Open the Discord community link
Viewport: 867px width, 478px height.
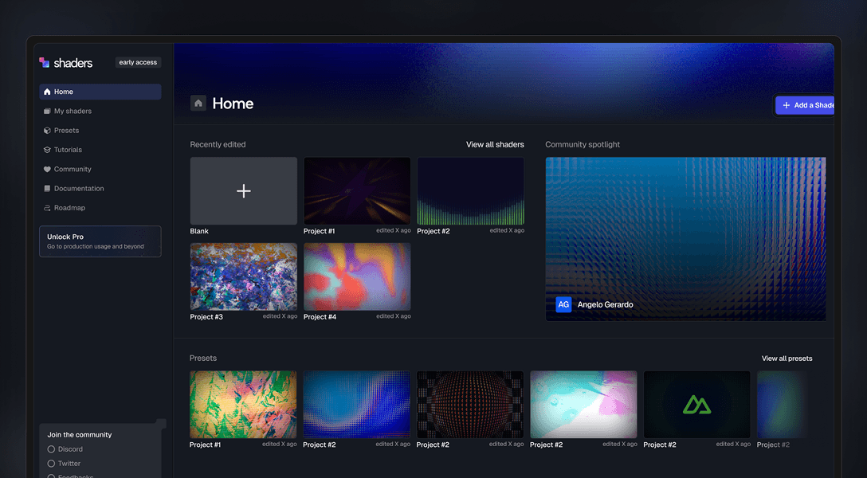coord(65,449)
